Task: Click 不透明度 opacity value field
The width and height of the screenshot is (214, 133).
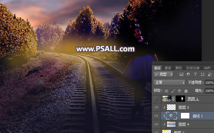Action: (209, 83)
